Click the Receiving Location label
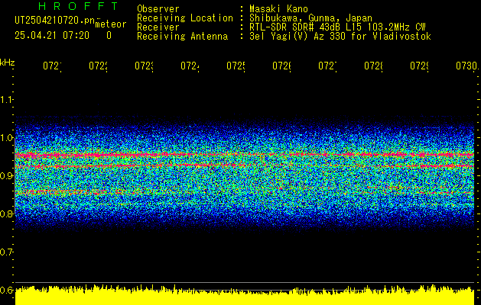The height and width of the screenshot is (305, 481). [185, 18]
